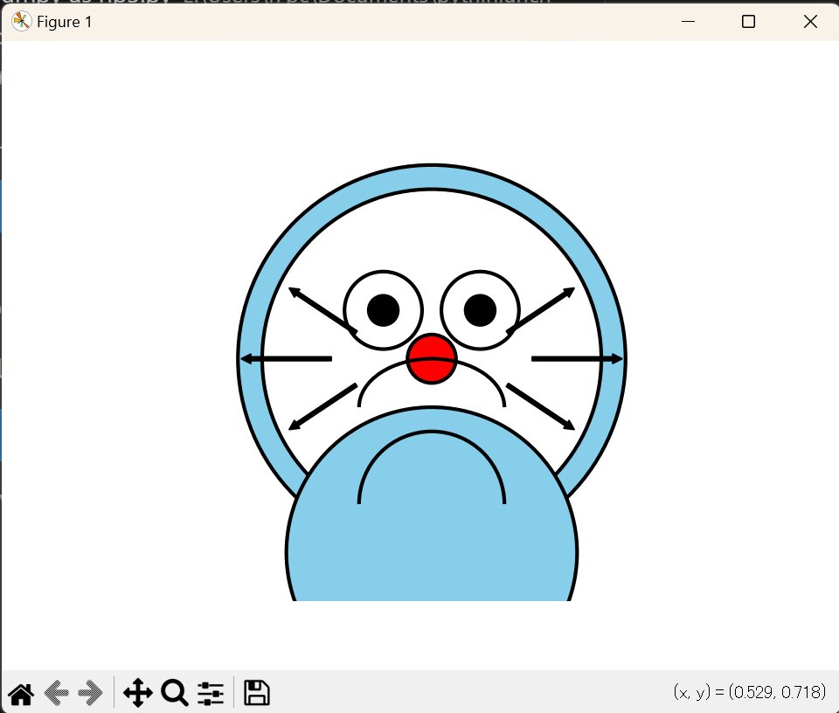Go forward to the next view arrow

click(90, 693)
